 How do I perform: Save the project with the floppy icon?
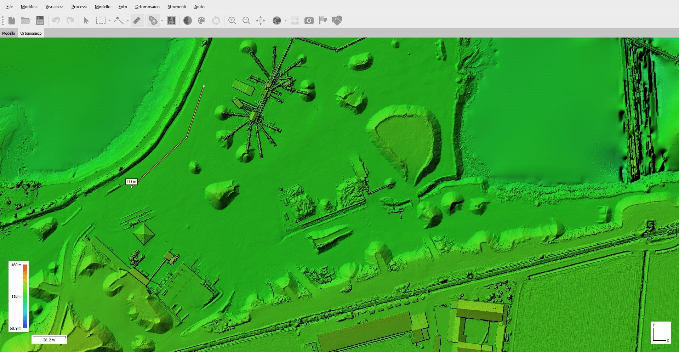coord(40,21)
